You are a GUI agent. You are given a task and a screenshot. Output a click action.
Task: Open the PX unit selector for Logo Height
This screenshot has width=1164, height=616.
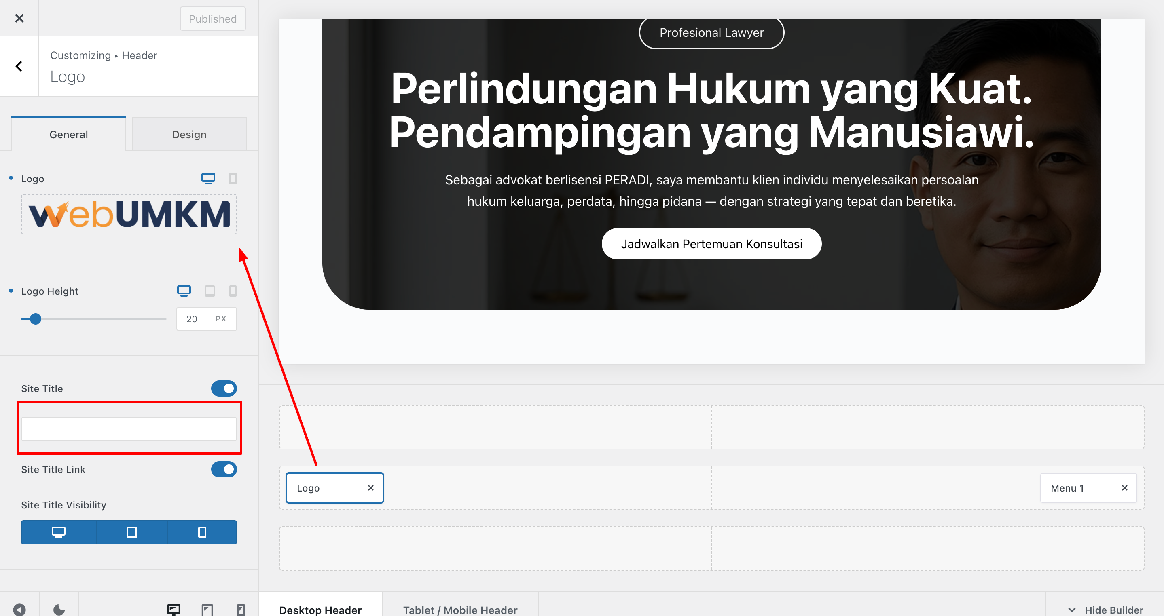tap(220, 319)
